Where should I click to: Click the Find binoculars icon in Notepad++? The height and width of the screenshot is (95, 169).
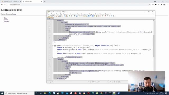coord(74,16)
